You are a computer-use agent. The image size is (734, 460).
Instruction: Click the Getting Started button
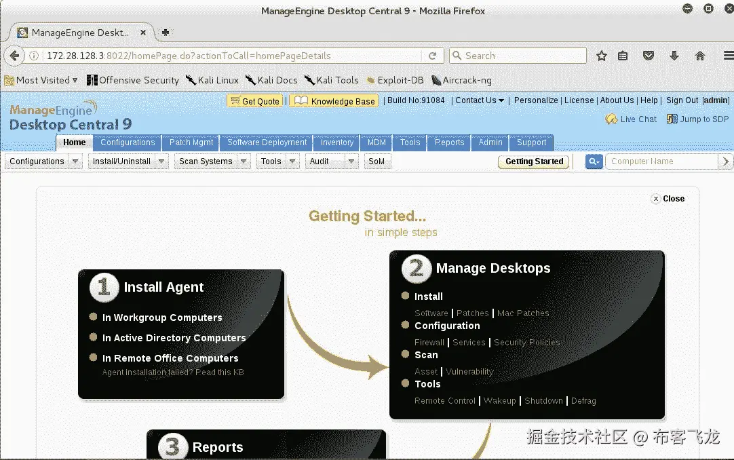tap(534, 161)
